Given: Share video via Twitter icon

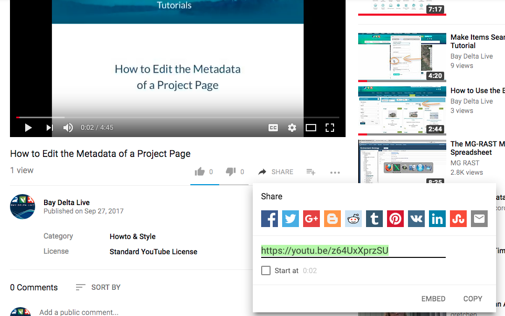Looking at the screenshot, I should 291,219.
